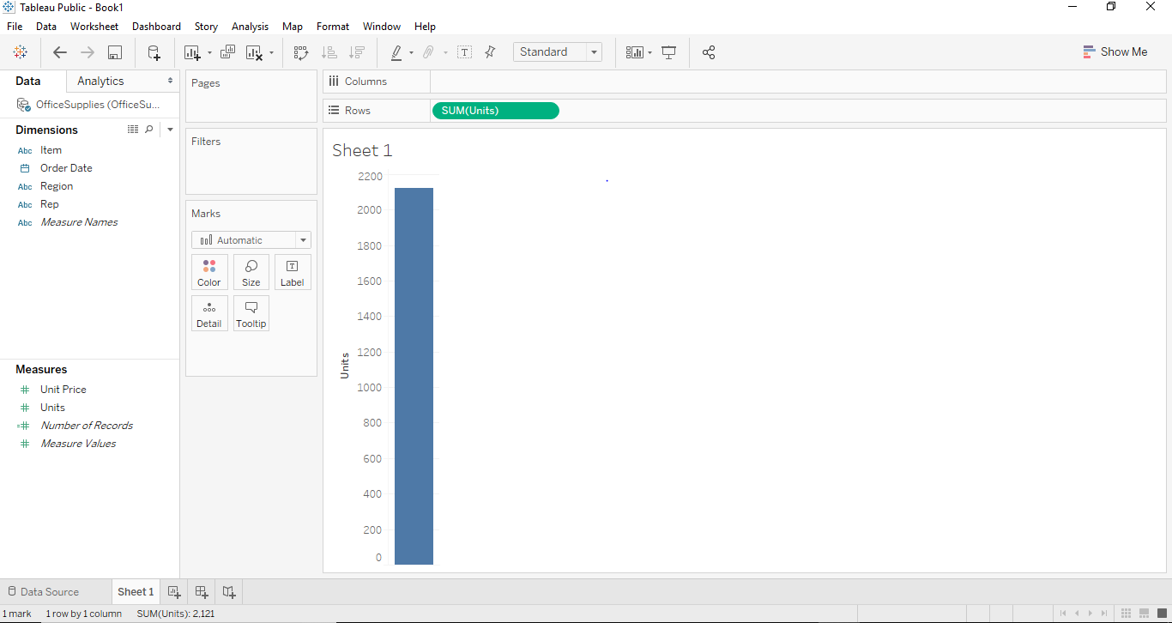Undo the last action
The image size is (1172, 623).
[x=59, y=51]
